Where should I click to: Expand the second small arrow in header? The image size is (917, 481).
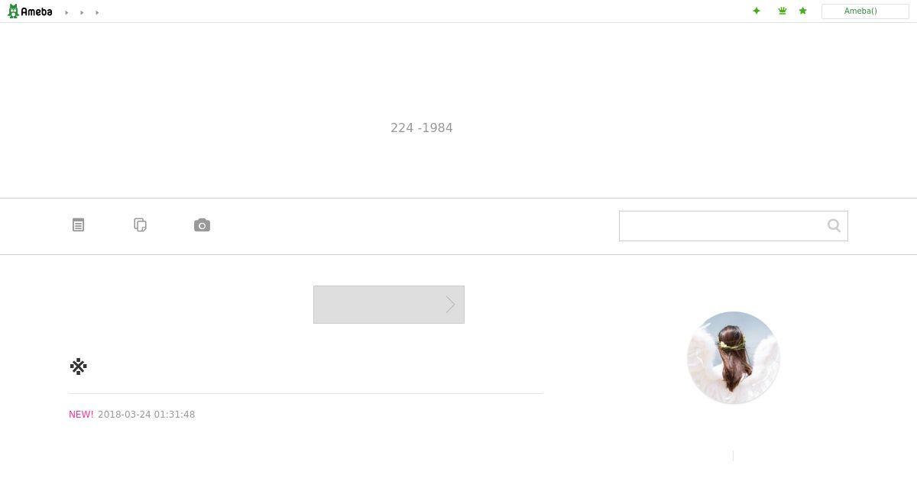click(83, 12)
